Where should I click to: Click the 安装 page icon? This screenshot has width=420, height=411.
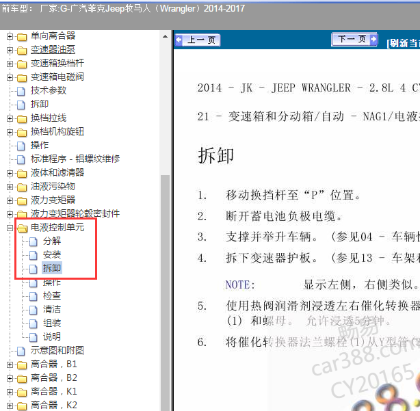pyautogui.click(x=34, y=255)
